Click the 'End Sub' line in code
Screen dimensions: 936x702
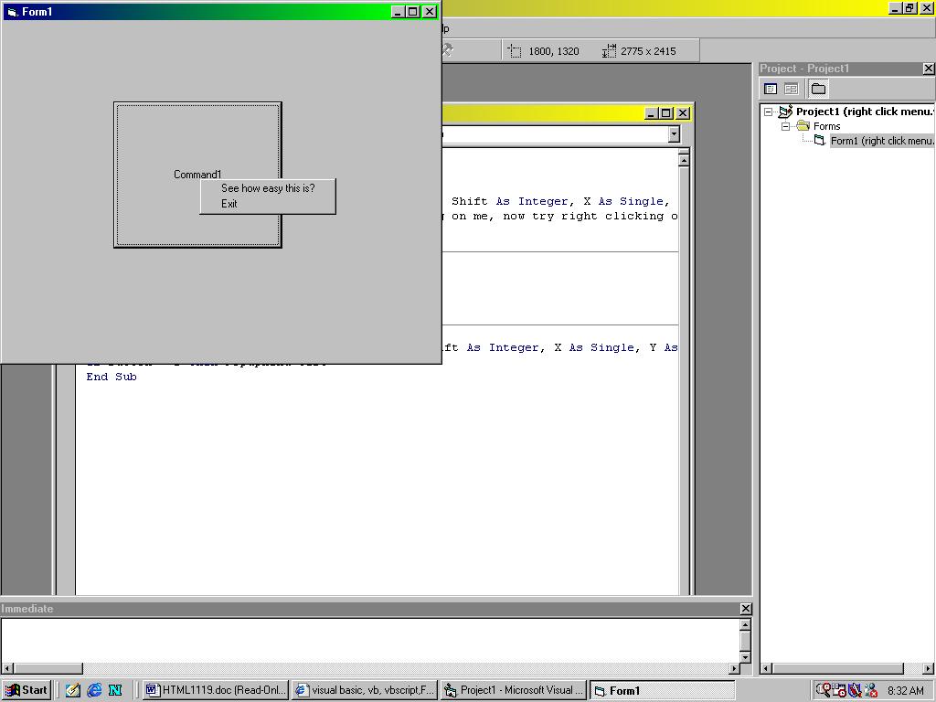tap(112, 377)
